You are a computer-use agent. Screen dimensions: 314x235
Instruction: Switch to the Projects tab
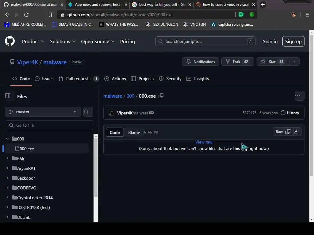point(142,79)
